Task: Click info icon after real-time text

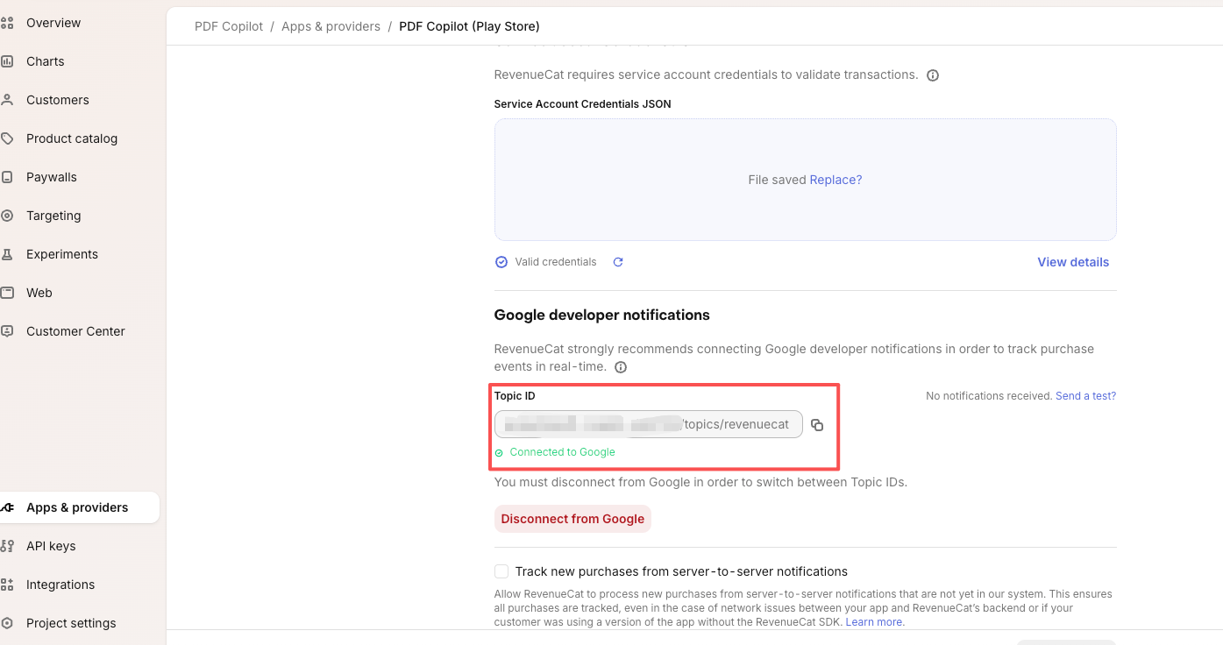Action: [621, 367]
